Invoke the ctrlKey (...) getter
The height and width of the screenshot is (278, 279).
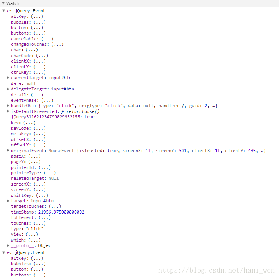click(40, 72)
